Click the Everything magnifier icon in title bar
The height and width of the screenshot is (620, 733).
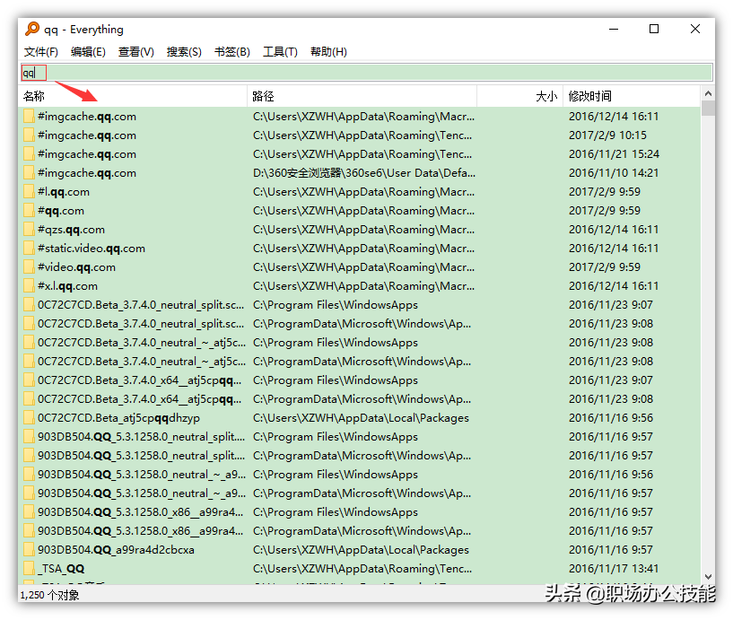32,29
